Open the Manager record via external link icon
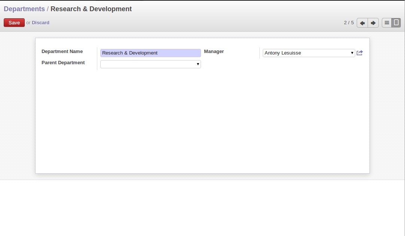Image resolution: width=405 pixels, height=236 pixels. point(360,53)
